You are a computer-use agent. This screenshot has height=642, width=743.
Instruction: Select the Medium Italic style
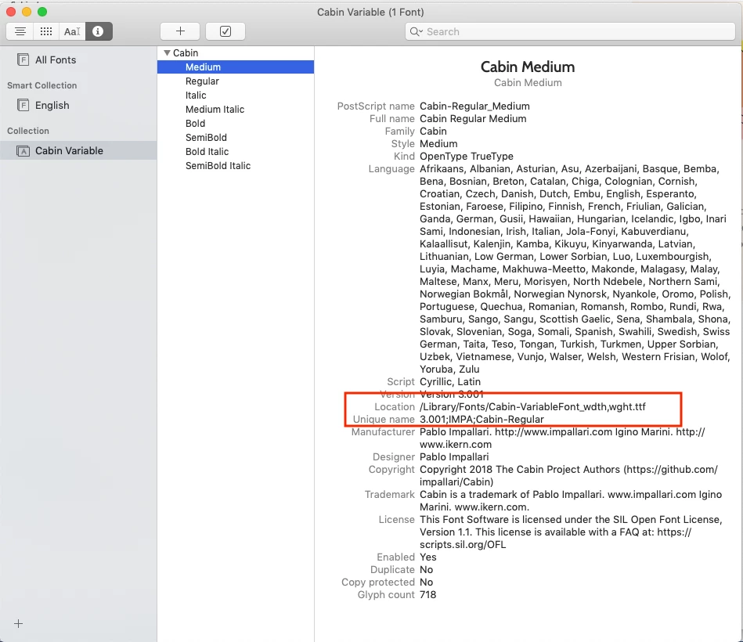(236, 110)
